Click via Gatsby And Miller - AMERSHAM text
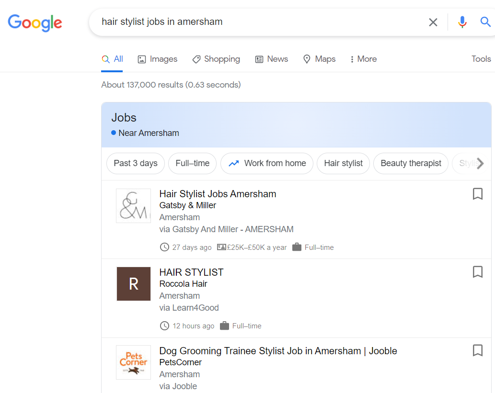The height and width of the screenshot is (393, 495). pos(226,229)
